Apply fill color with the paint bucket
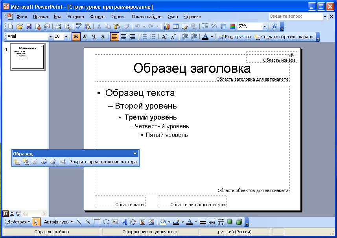Image resolution: width=337 pixels, height=238 pixels. tap(163, 222)
